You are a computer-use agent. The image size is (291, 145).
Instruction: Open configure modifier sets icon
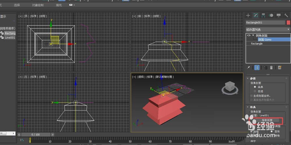click(x=280, y=67)
